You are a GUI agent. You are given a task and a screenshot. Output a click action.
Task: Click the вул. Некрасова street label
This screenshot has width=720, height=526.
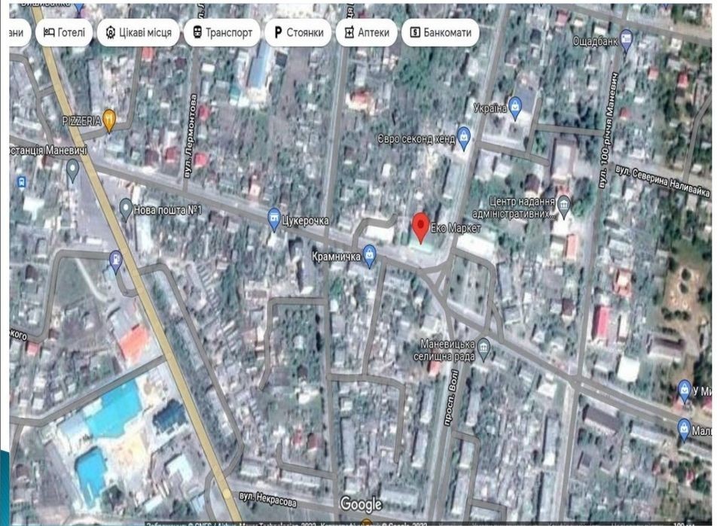[x=267, y=499]
